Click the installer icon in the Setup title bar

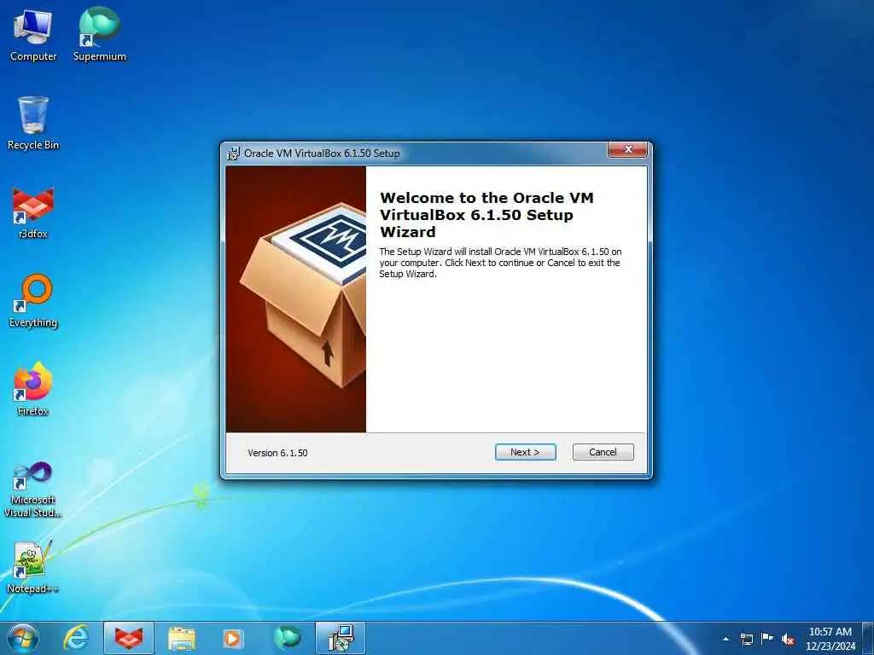point(233,154)
